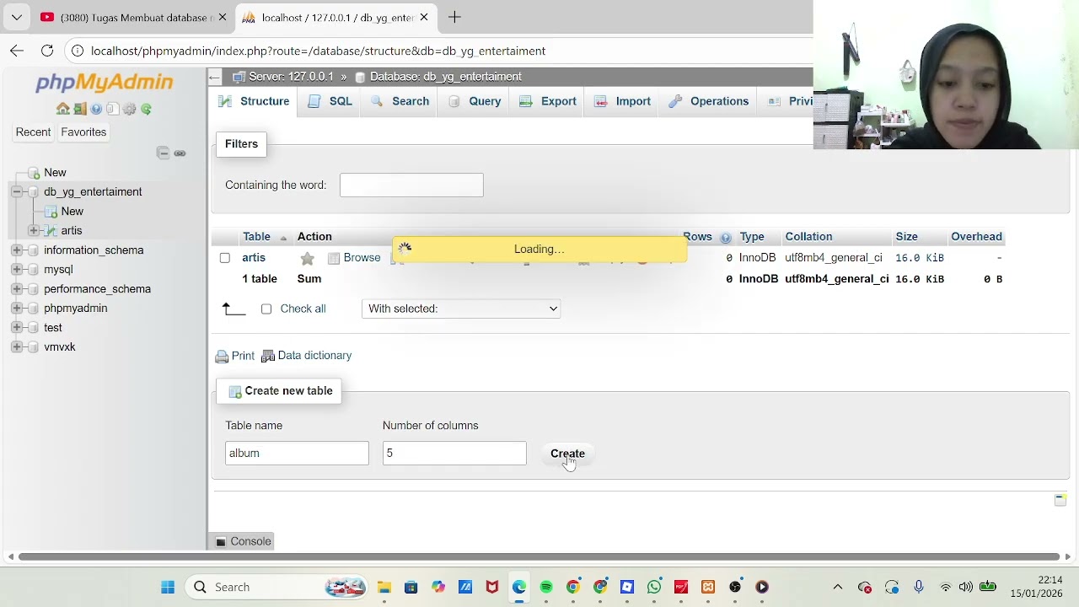Image resolution: width=1079 pixels, height=607 pixels.
Task: Open the Browse link for artis
Action: click(354, 258)
